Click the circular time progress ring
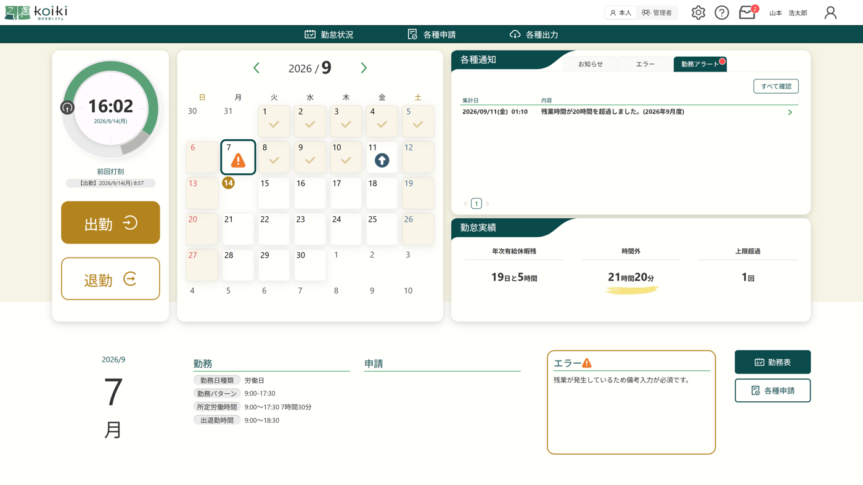 pos(110,108)
